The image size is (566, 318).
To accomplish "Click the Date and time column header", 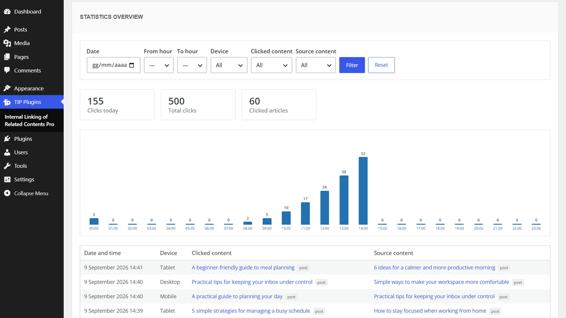I will pos(102,253).
